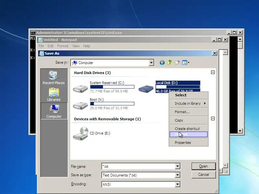Click the System Reserved (C:) usage bar
The image size is (259, 194).
click(112, 87)
